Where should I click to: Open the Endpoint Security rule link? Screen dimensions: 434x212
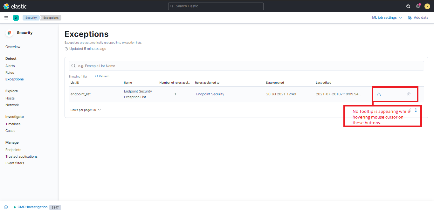click(x=210, y=94)
